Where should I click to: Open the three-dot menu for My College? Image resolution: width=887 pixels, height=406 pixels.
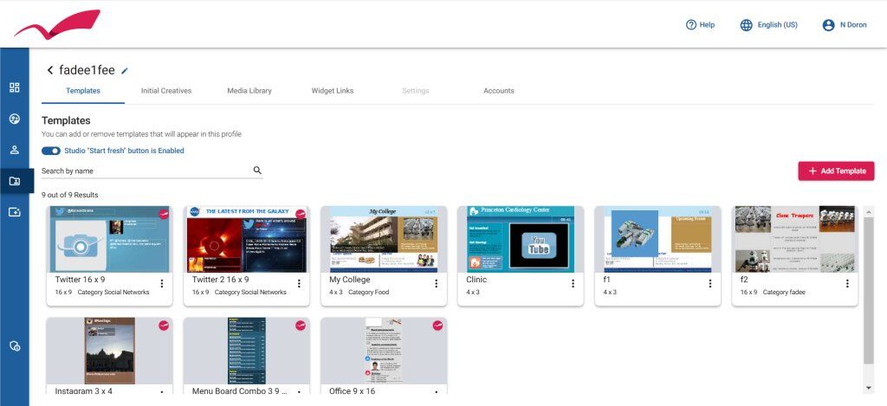[x=436, y=284]
